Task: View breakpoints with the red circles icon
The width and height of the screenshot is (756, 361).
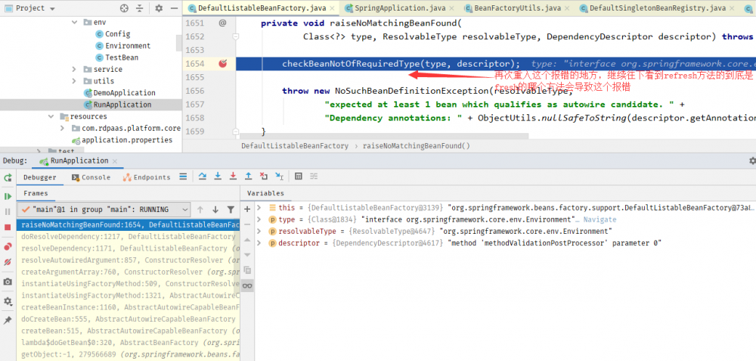Action: (8, 247)
